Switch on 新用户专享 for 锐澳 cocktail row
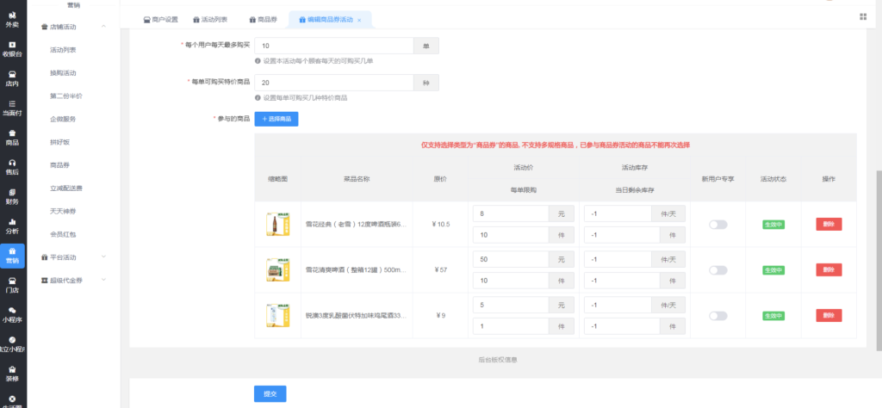The height and width of the screenshot is (408, 882). tap(717, 316)
